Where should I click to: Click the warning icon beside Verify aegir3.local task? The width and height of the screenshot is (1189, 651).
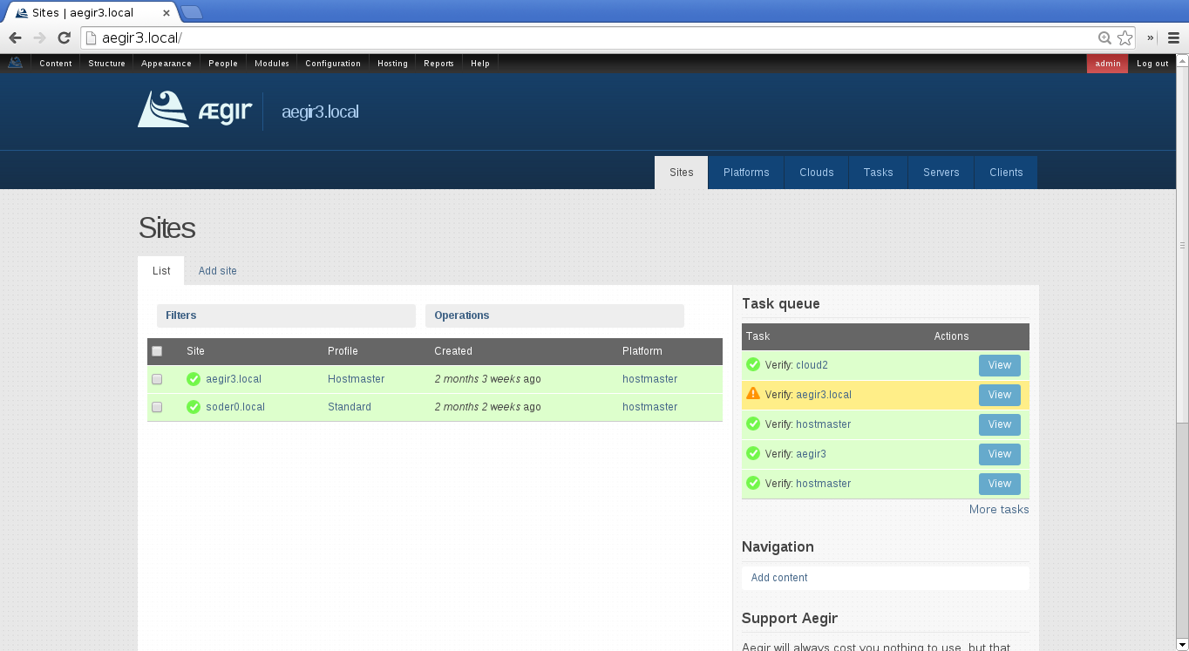[x=753, y=394]
